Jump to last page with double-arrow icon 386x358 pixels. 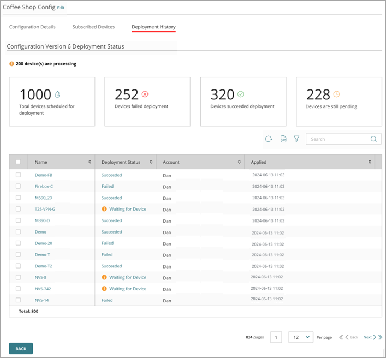[x=381, y=337]
